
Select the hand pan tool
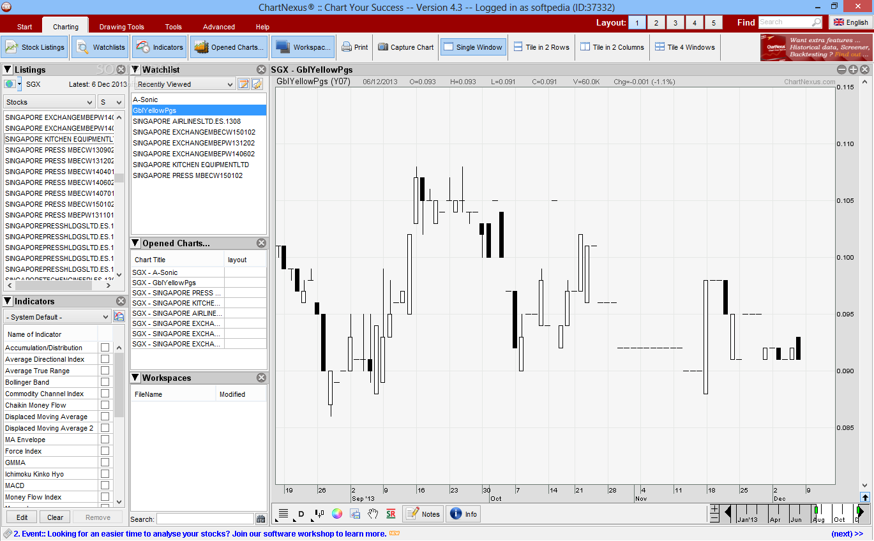(373, 514)
